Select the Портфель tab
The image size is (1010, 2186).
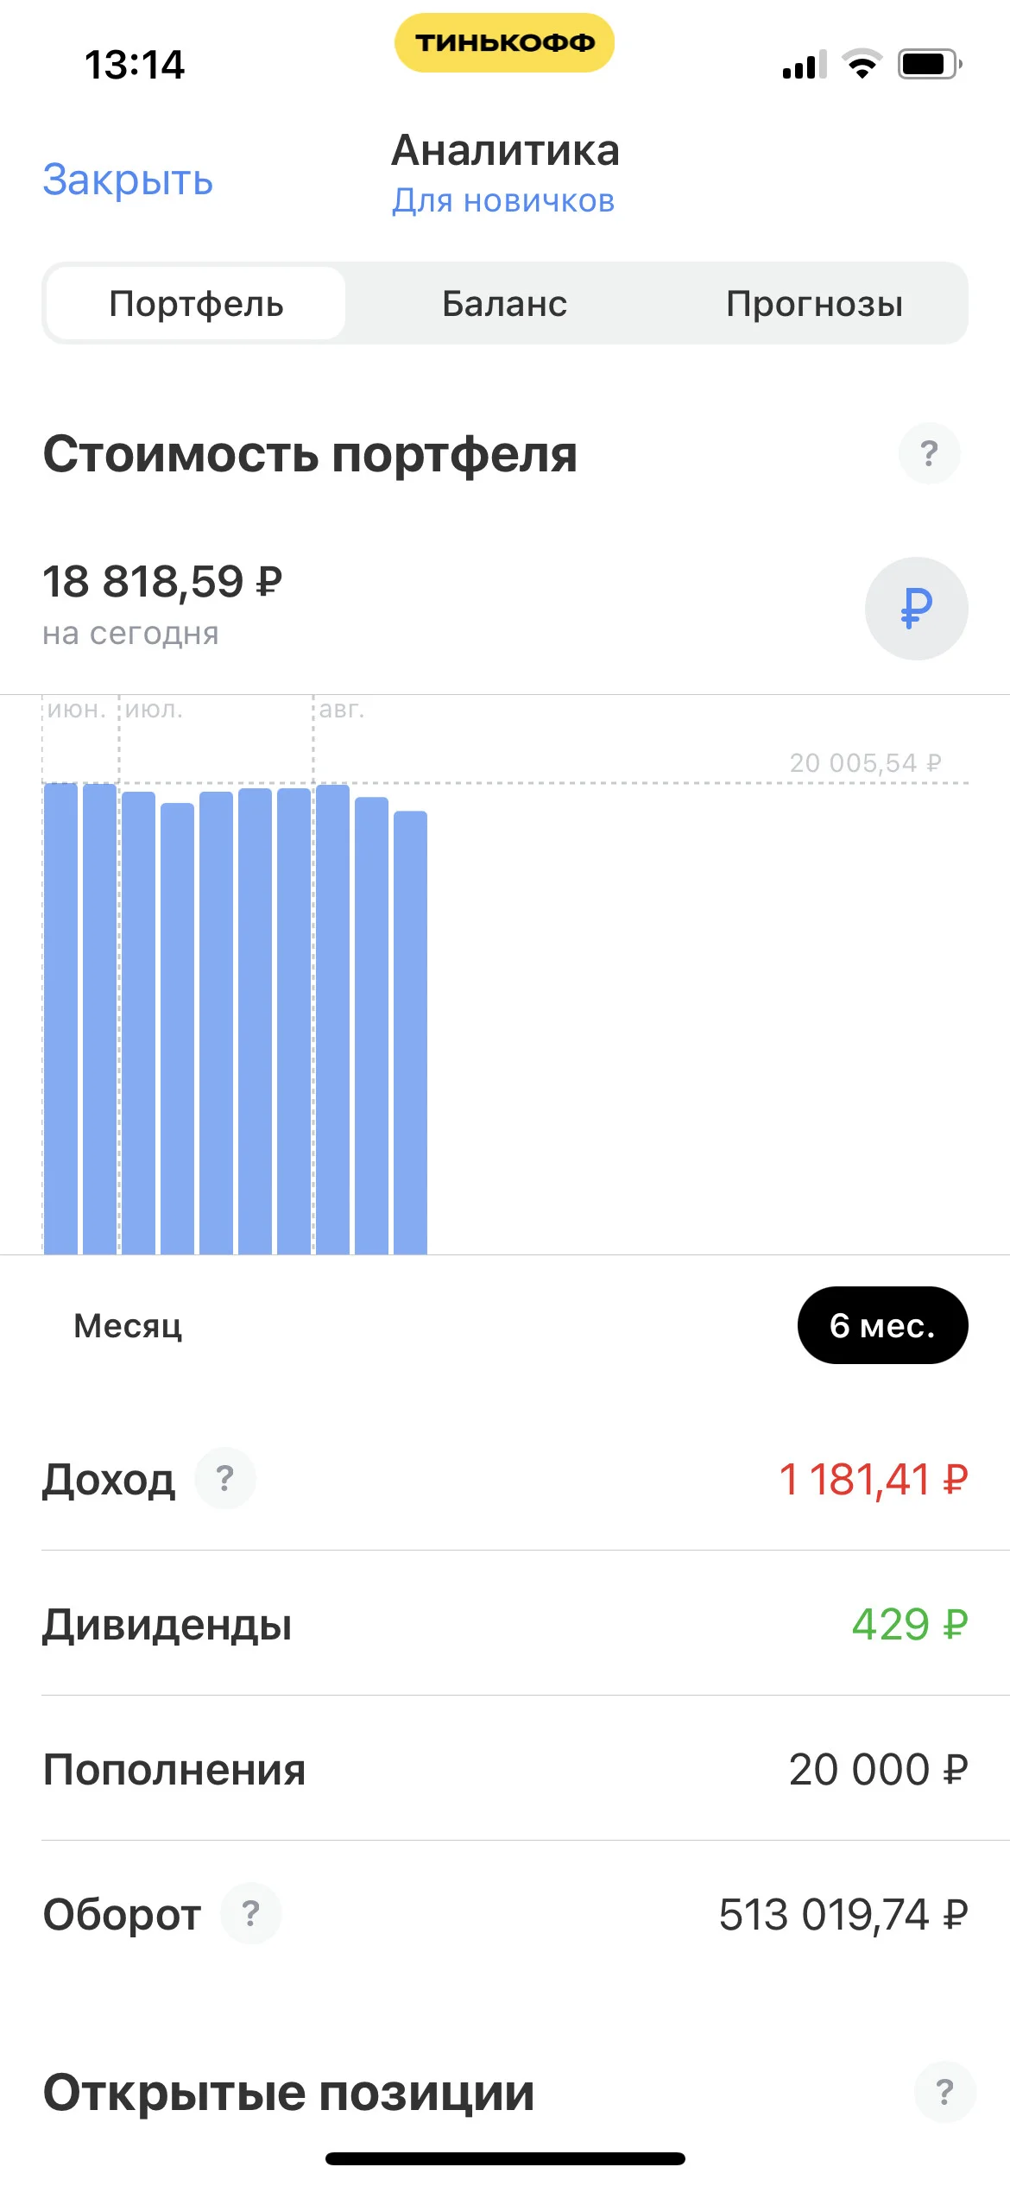pyautogui.click(x=196, y=303)
